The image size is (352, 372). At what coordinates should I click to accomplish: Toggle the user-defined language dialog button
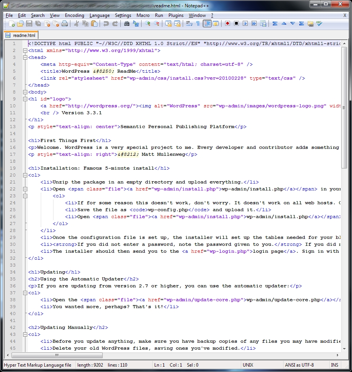pyautogui.click(x=215, y=23)
